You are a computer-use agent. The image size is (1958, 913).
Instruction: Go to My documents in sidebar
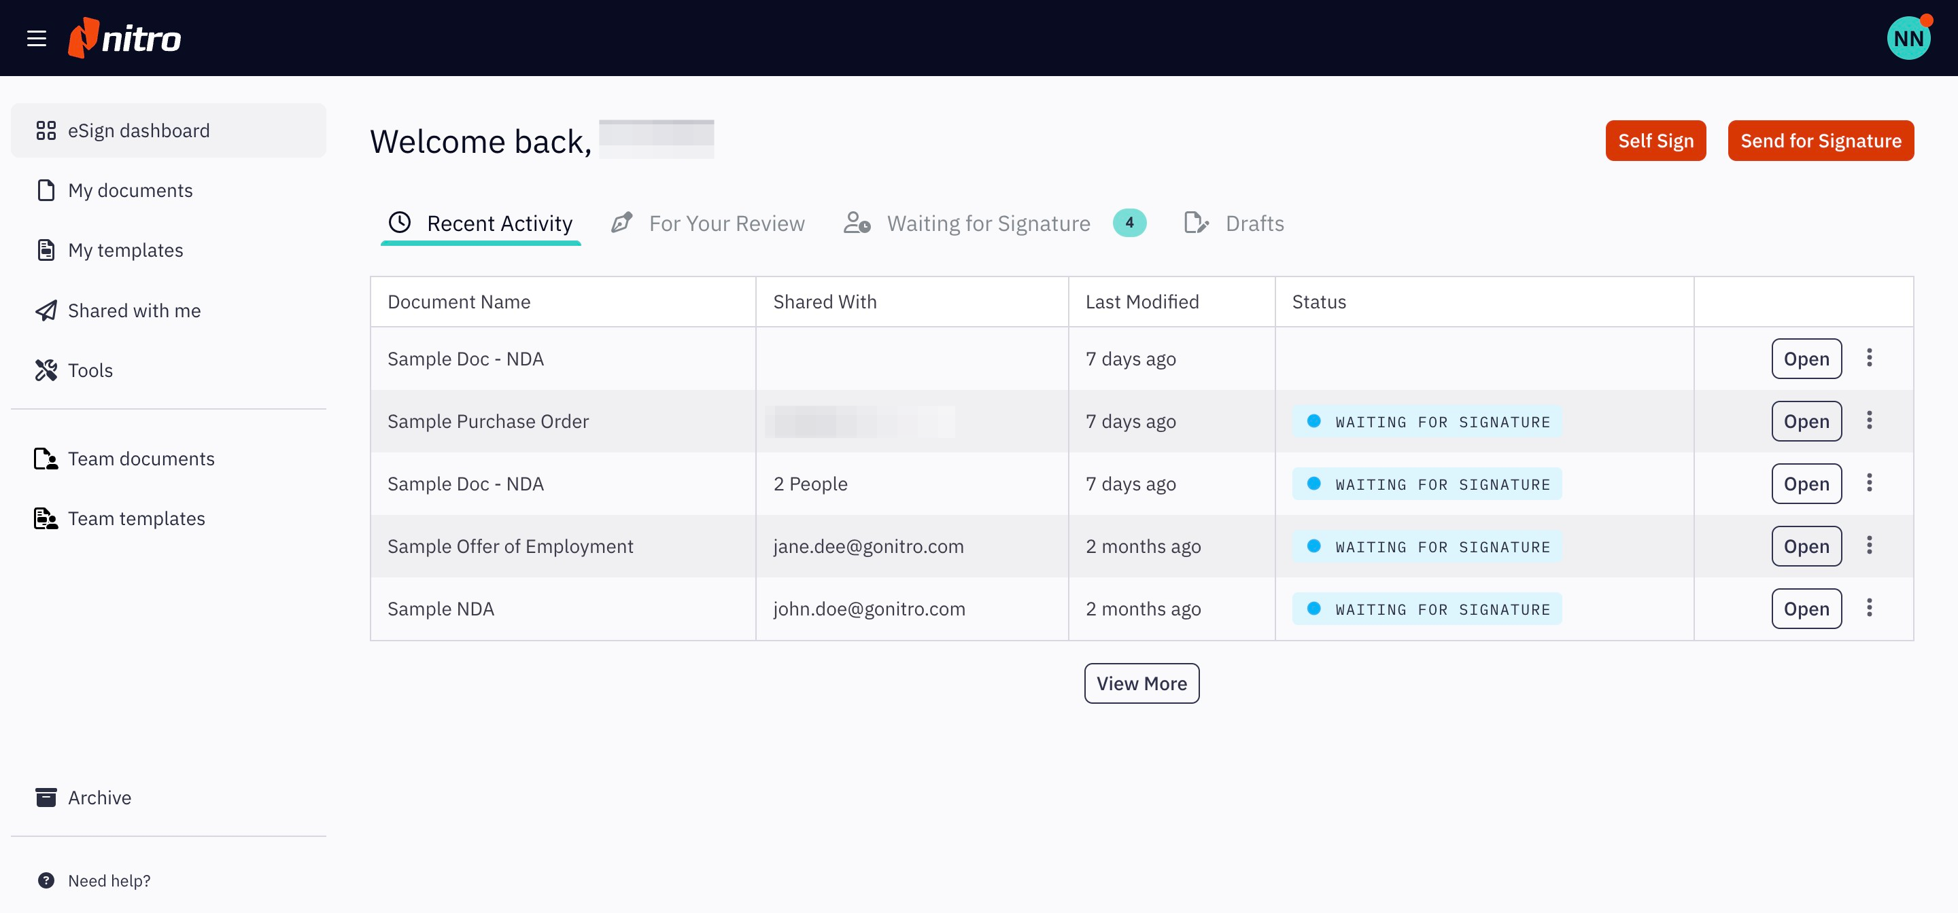(x=130, y=191)
